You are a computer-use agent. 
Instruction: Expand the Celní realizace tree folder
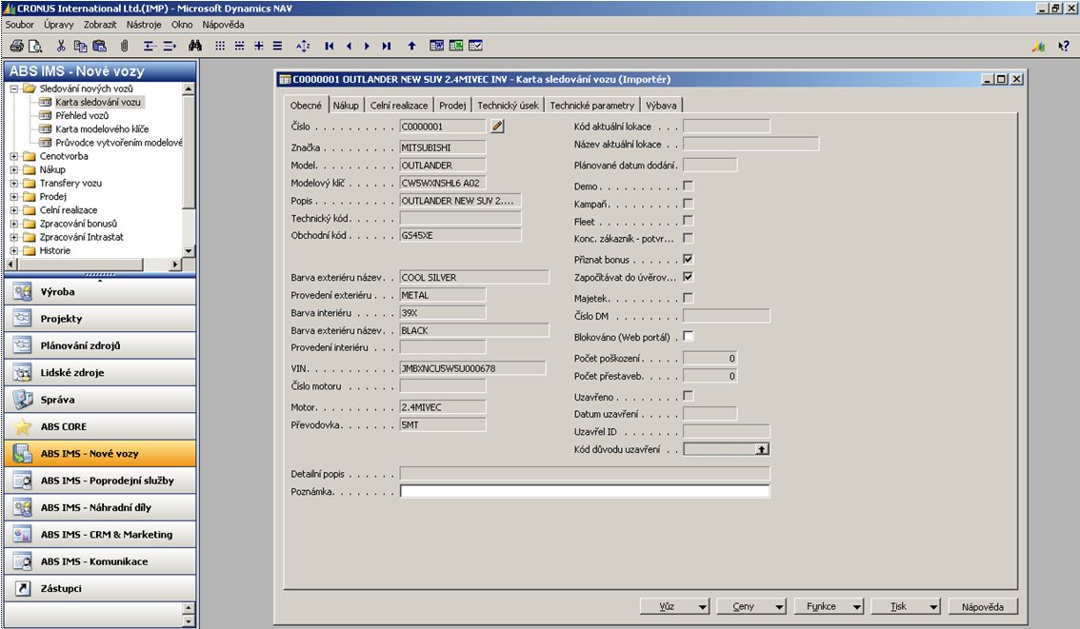tap(13, 210)
